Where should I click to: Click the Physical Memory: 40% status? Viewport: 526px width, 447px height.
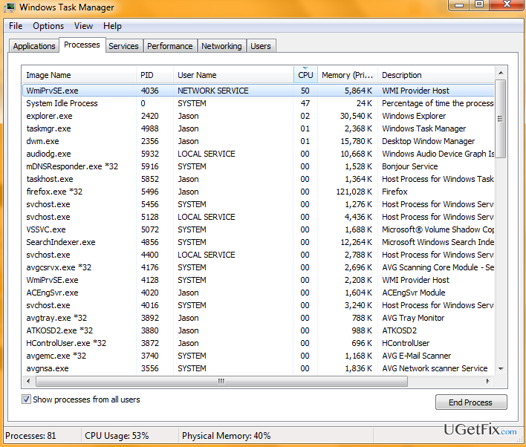point(227,436)
